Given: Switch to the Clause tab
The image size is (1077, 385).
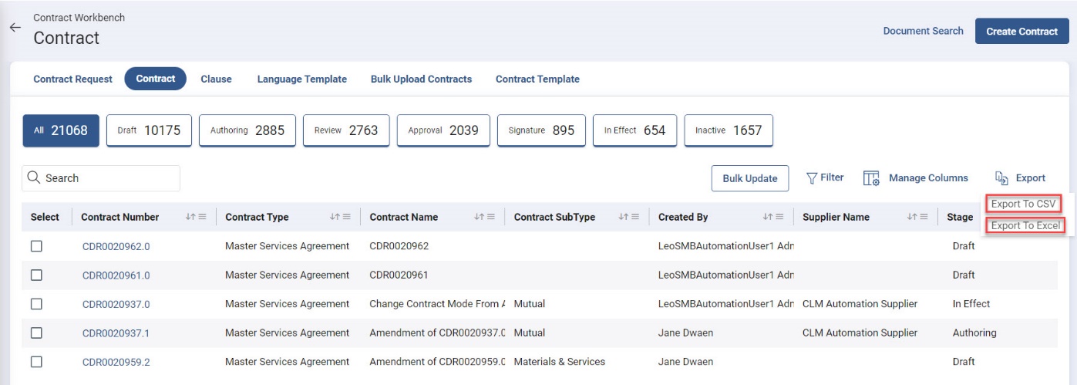Looking at the screenshot, I should (216, 79).
